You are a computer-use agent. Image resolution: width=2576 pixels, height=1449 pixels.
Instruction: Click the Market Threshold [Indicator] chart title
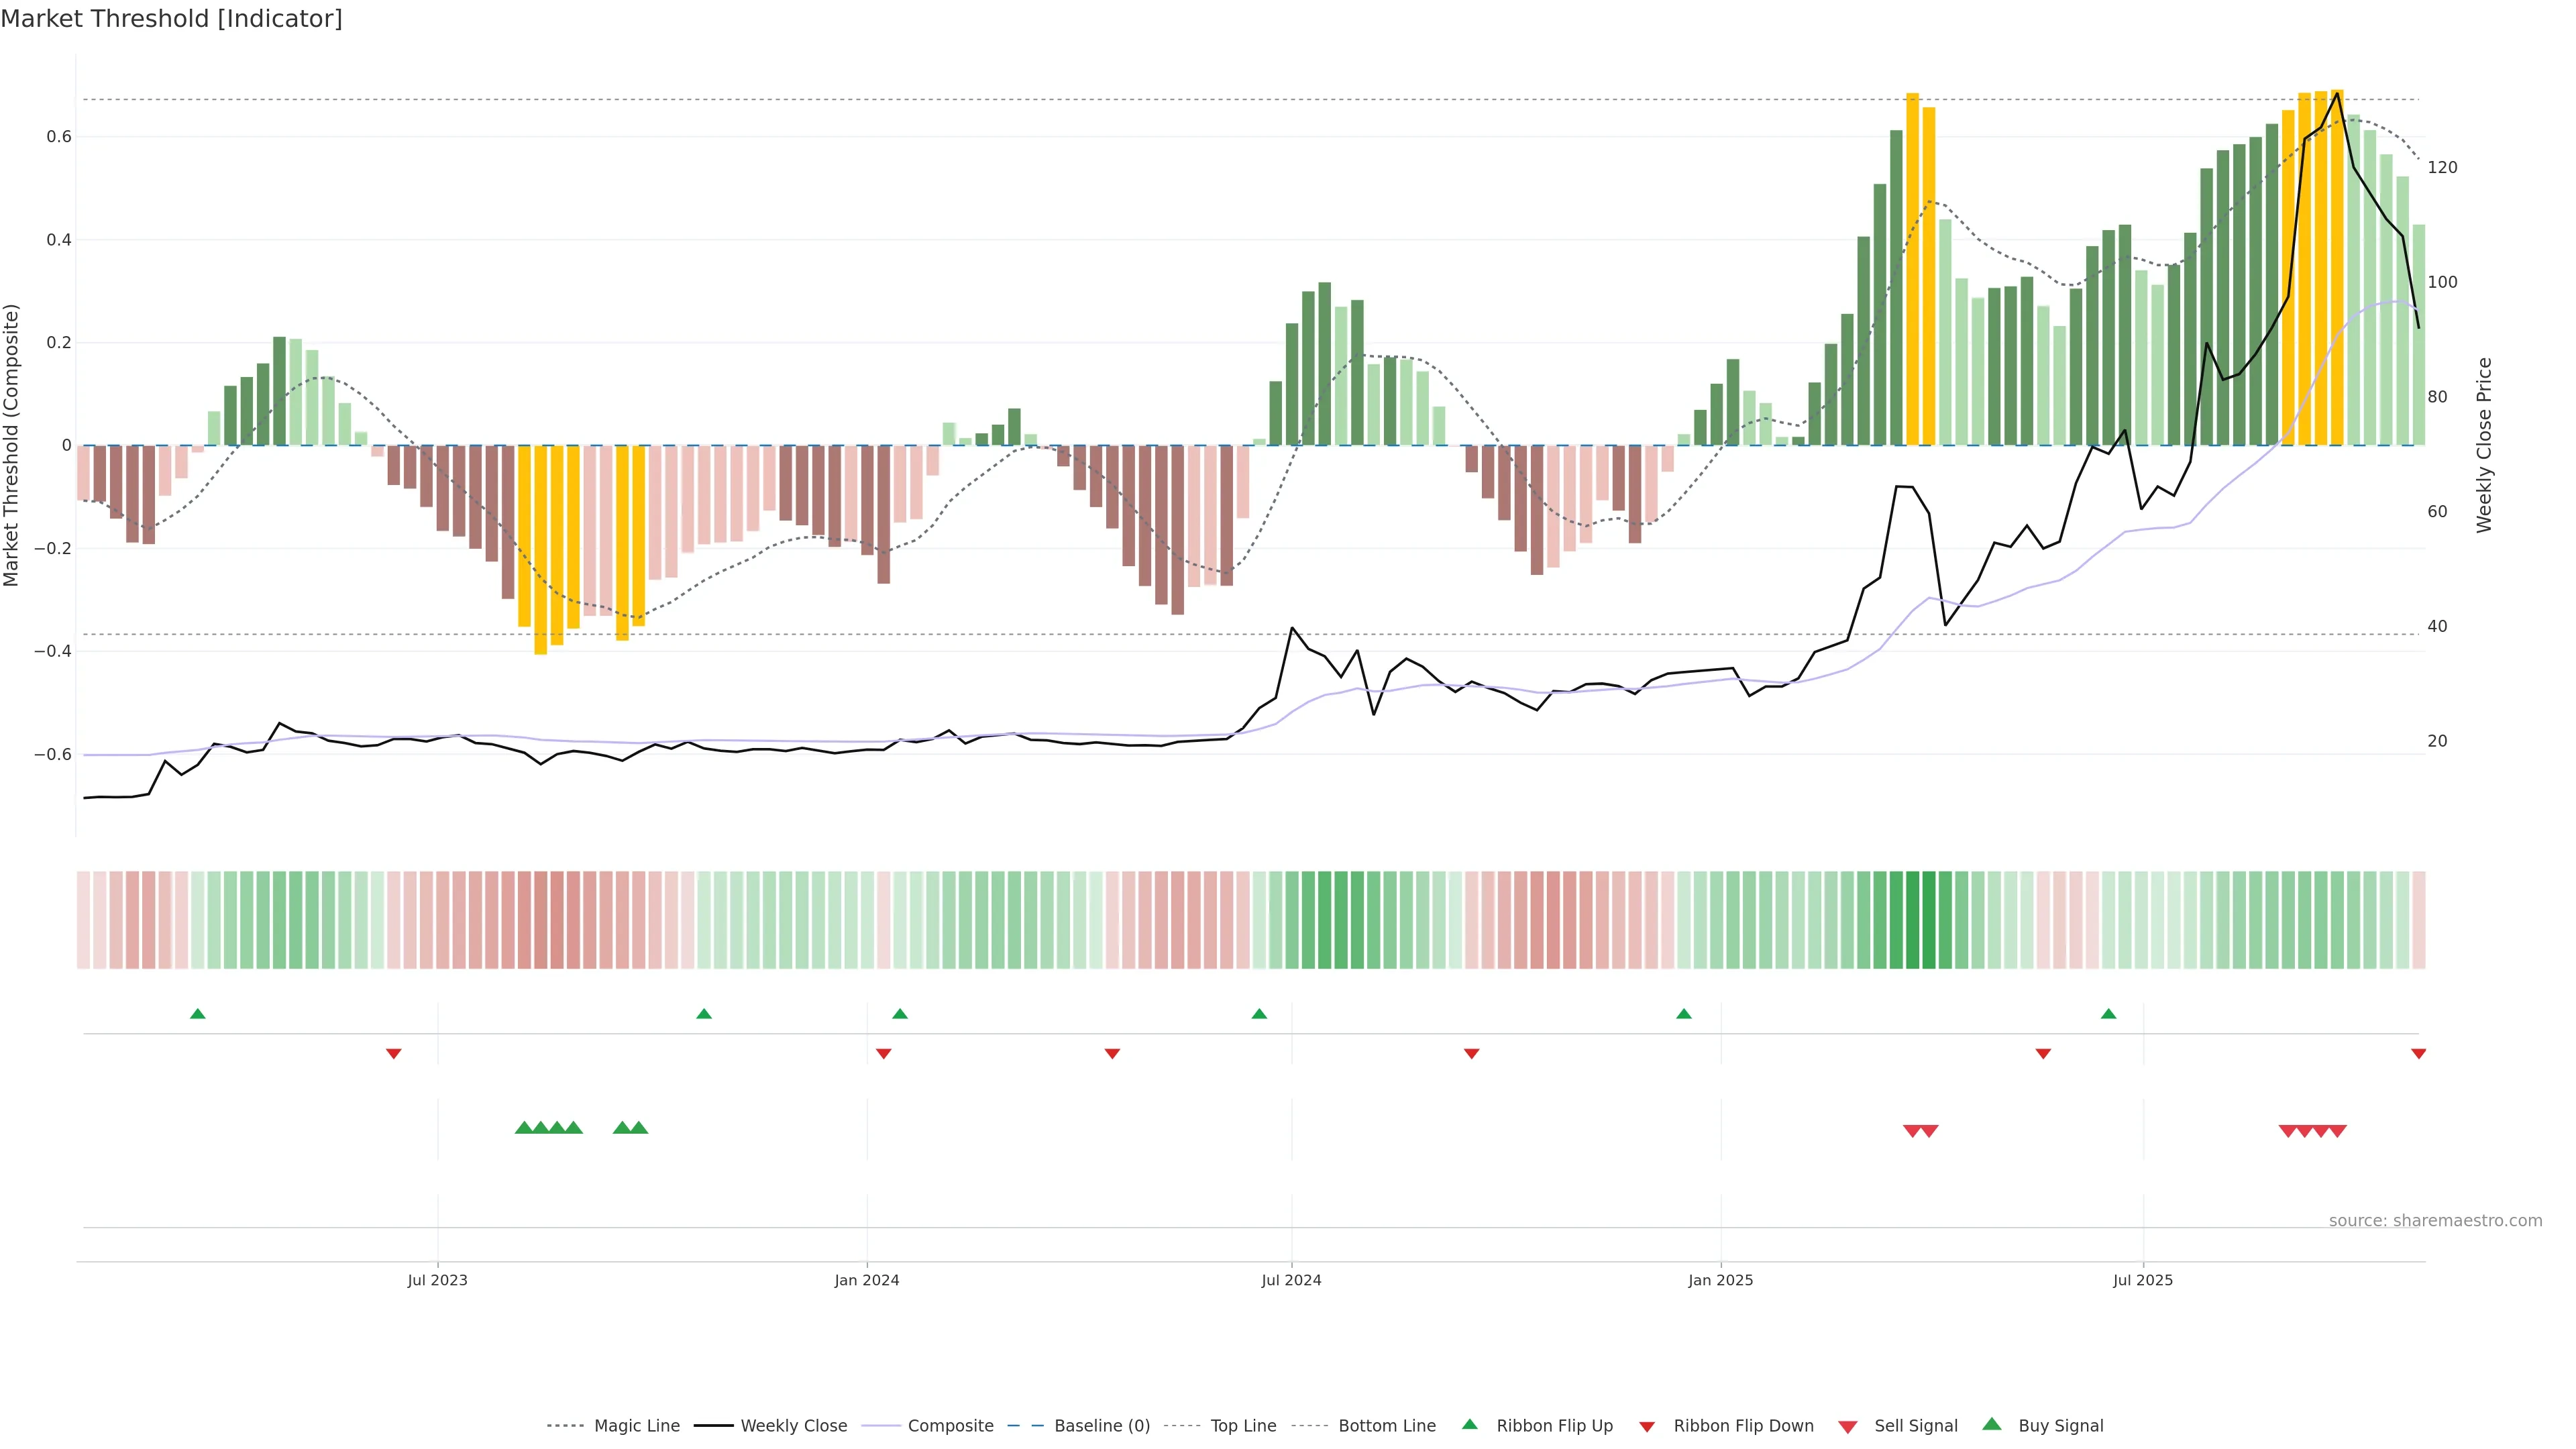click(171, 19)
